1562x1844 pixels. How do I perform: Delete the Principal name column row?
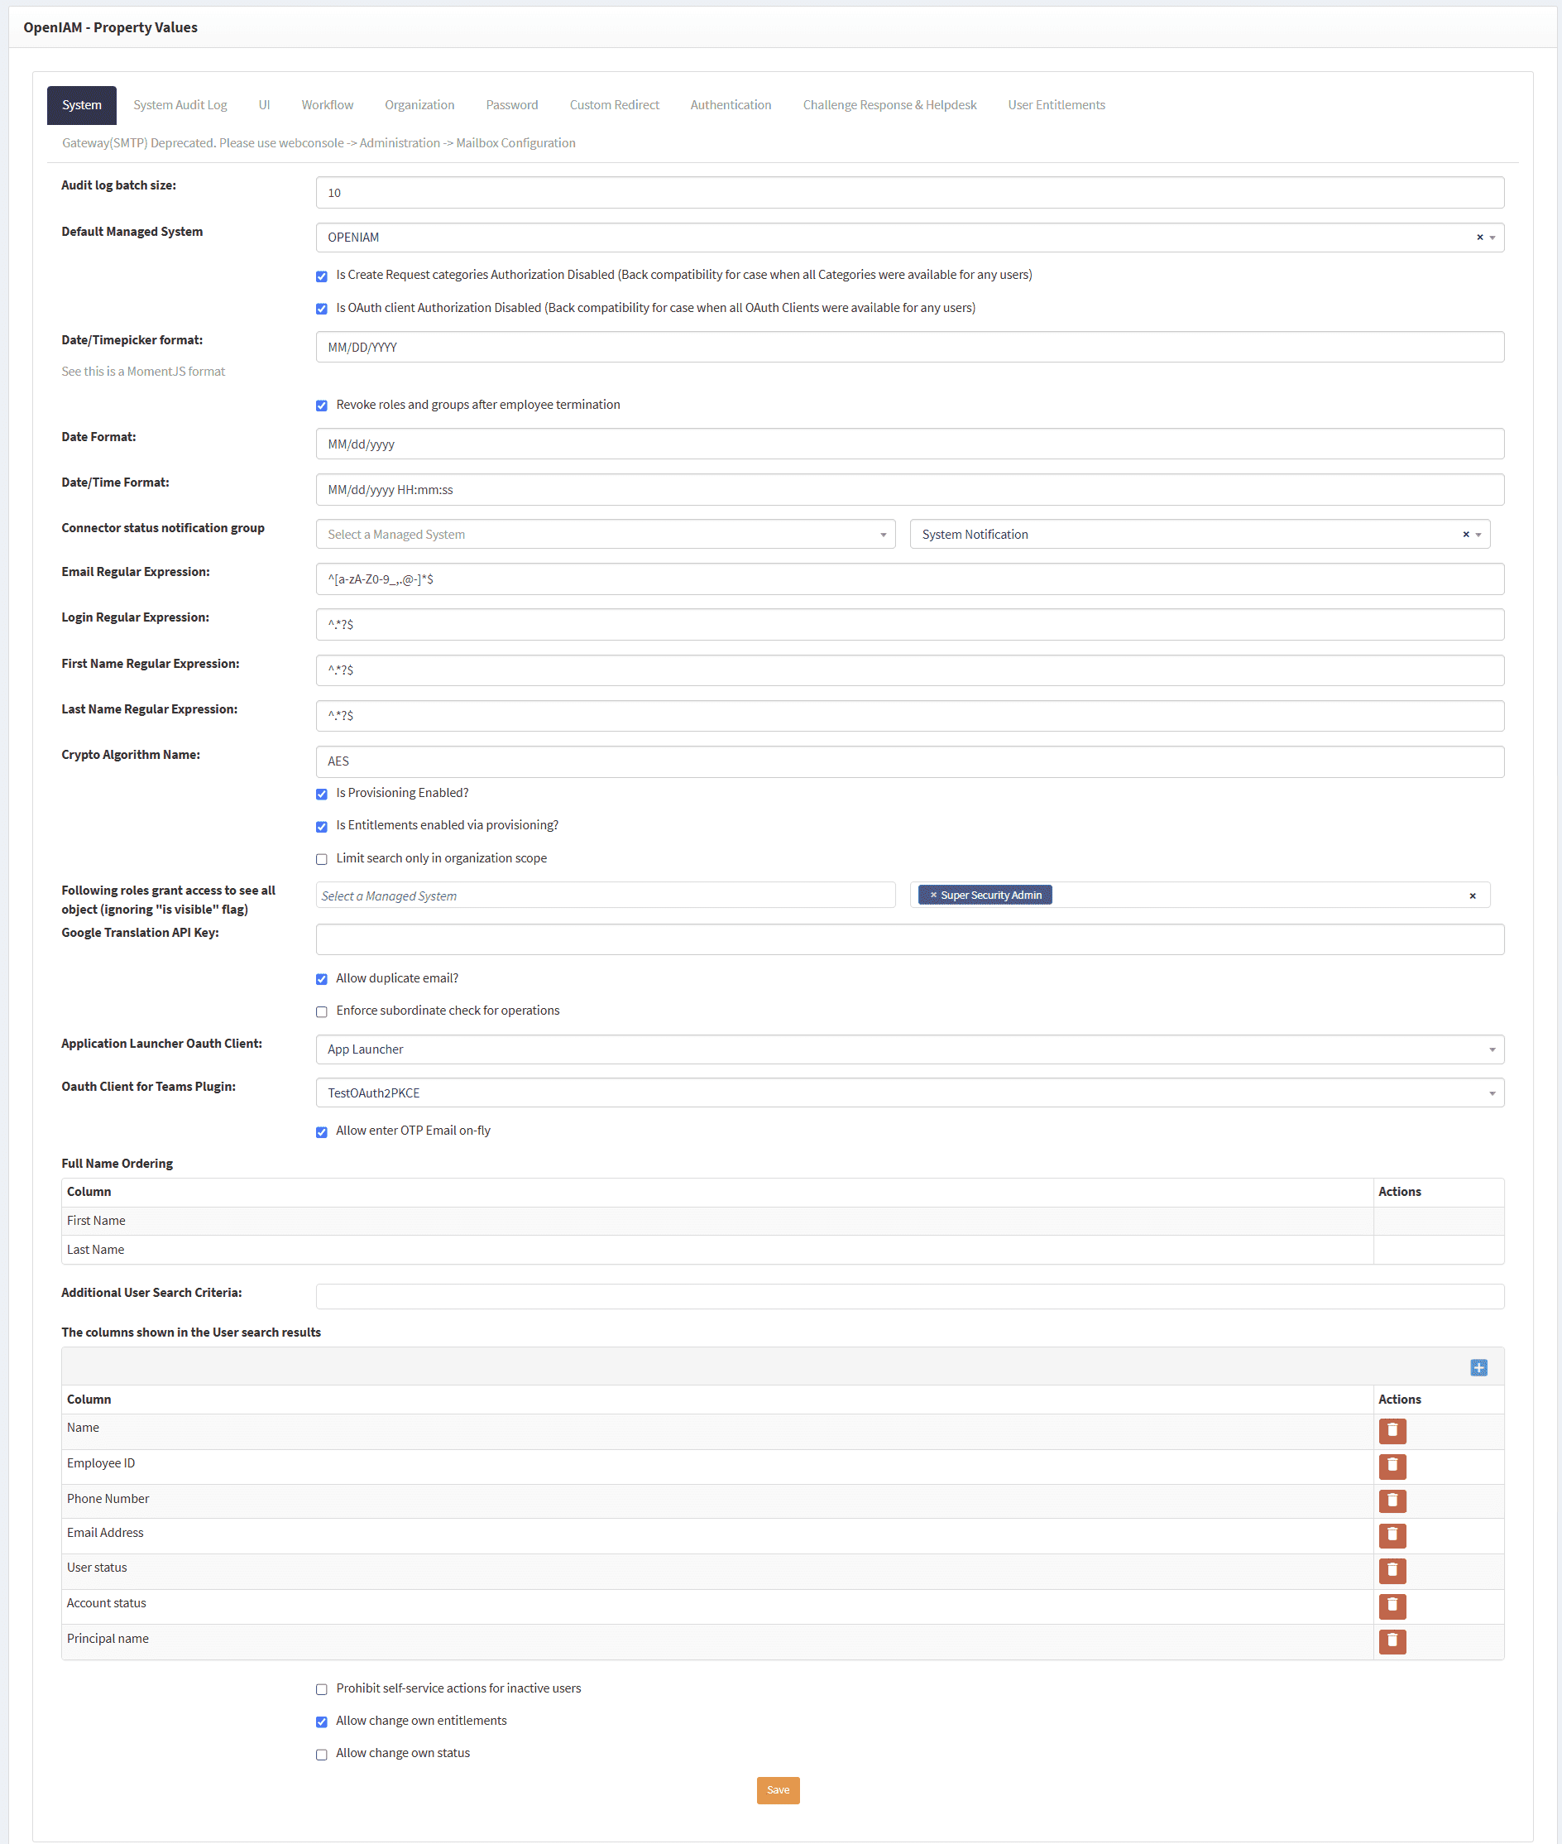[1392, 1641]
